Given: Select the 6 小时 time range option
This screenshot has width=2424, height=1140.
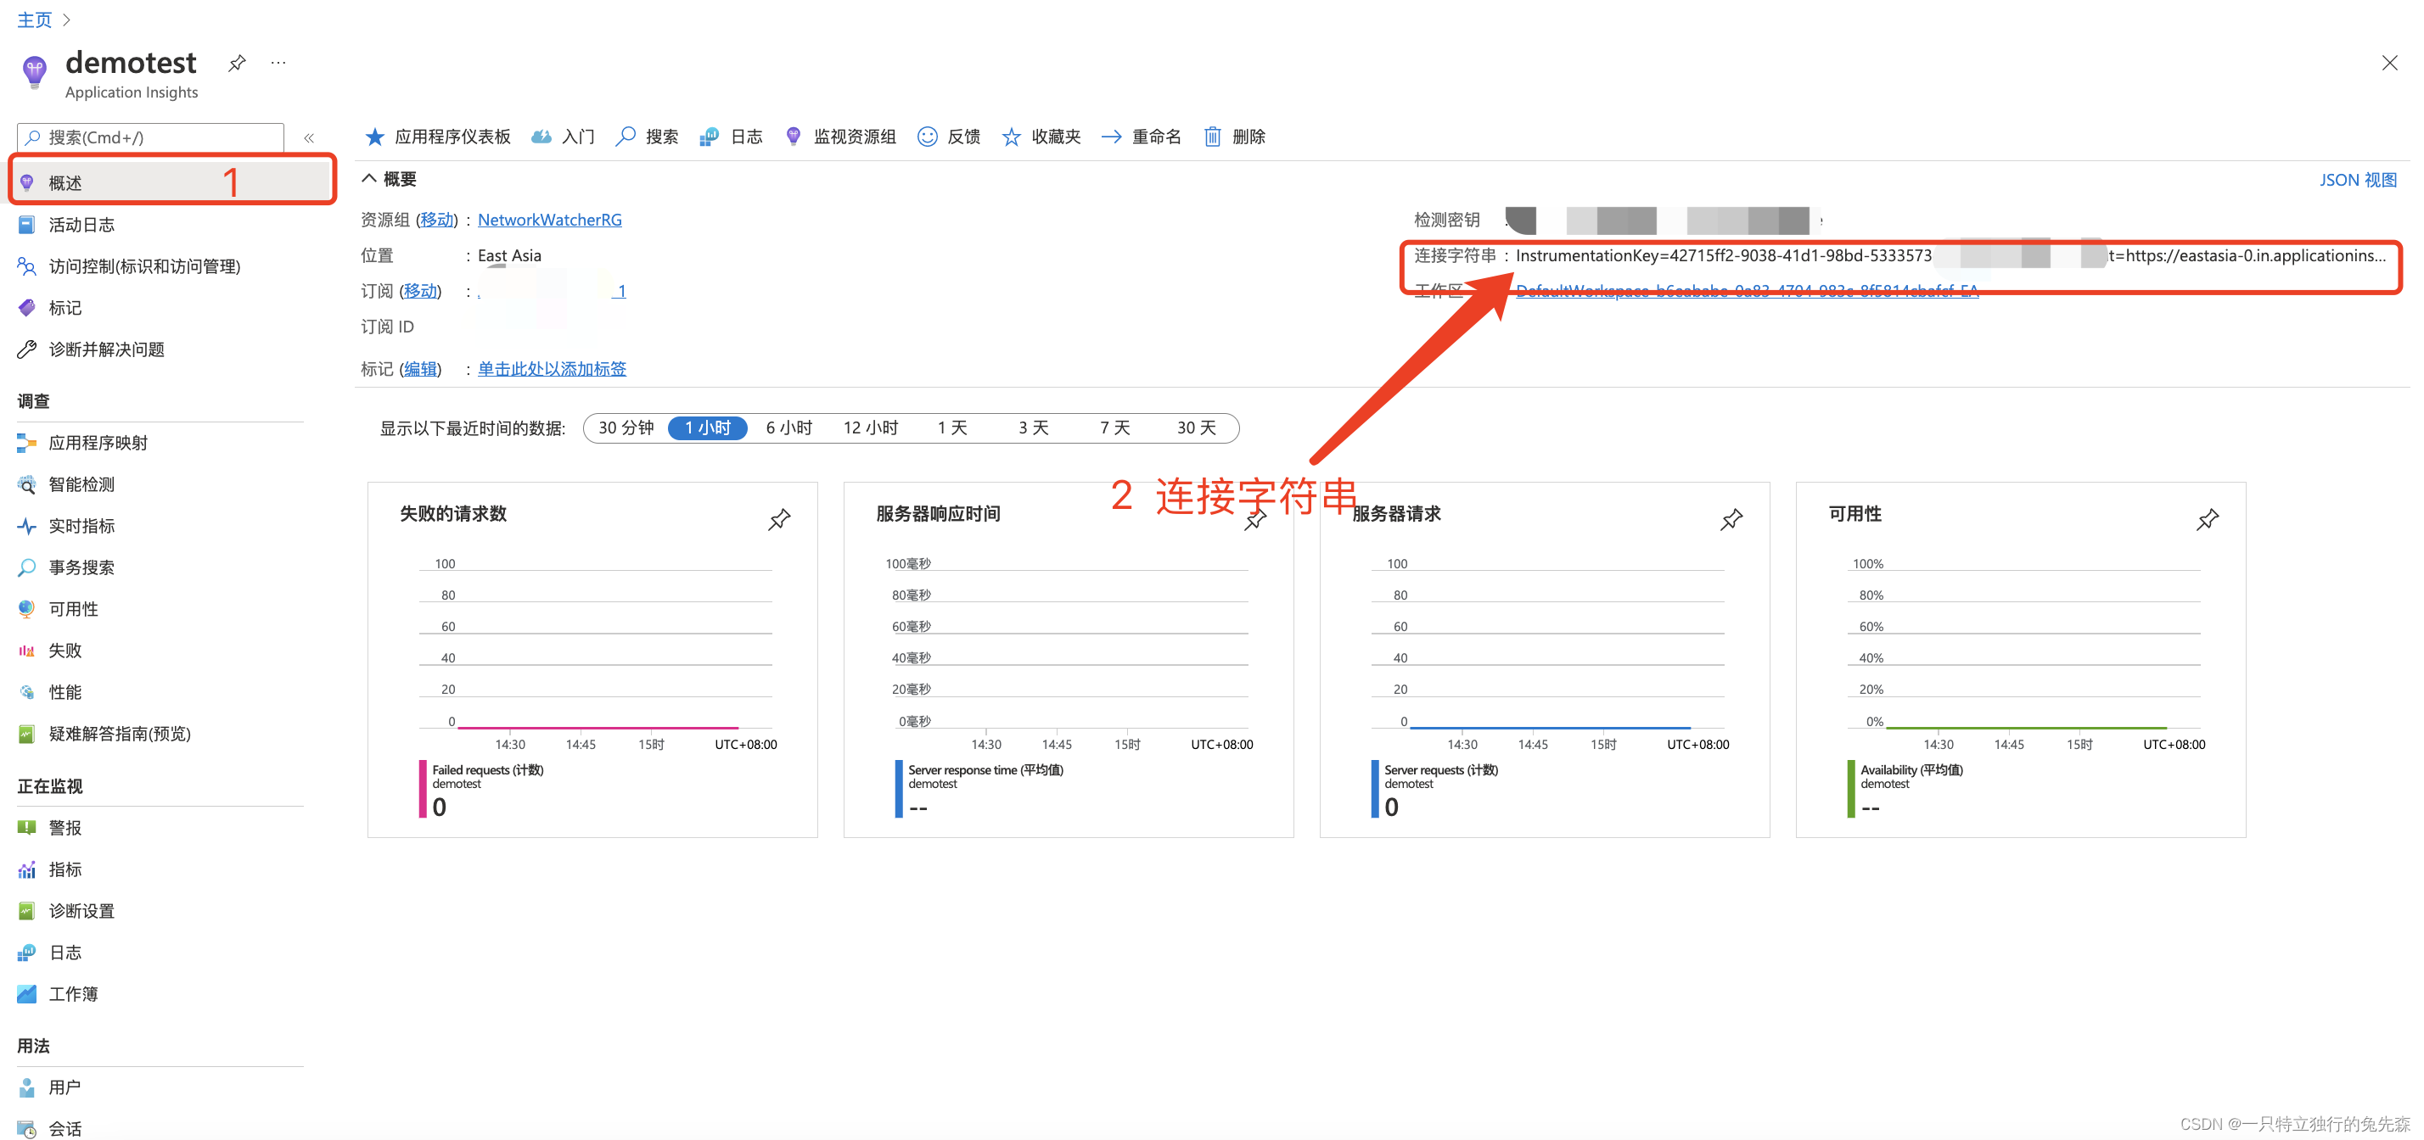Looking at the screenshot, I should [x=788, y=428].
